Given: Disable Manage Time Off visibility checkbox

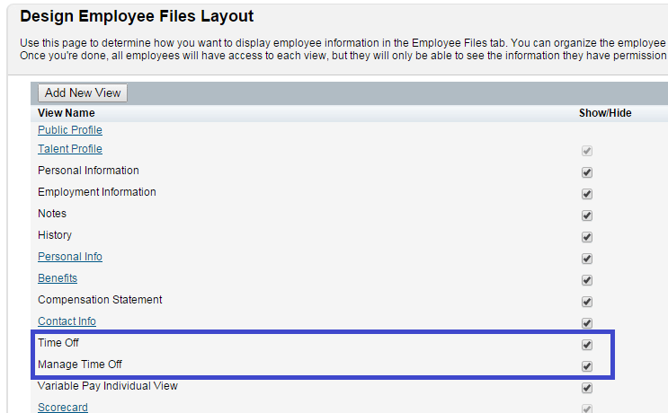Looking at the screenshot, I should pos(587,366).
